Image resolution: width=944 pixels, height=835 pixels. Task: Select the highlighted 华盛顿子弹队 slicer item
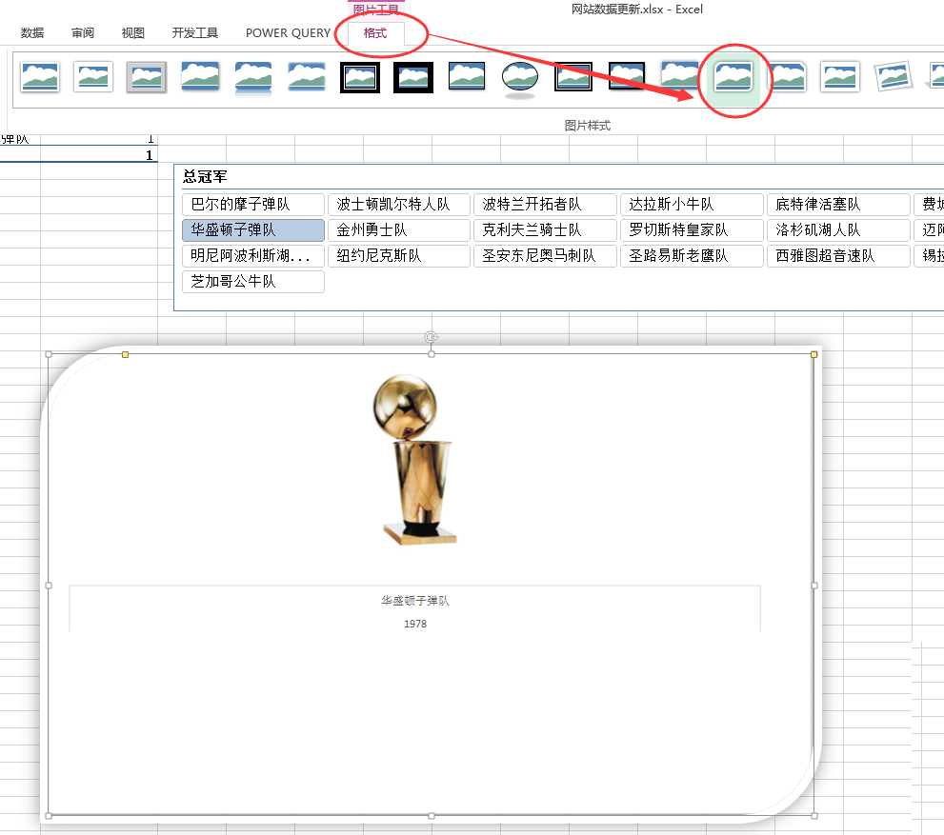pos(253,230)
